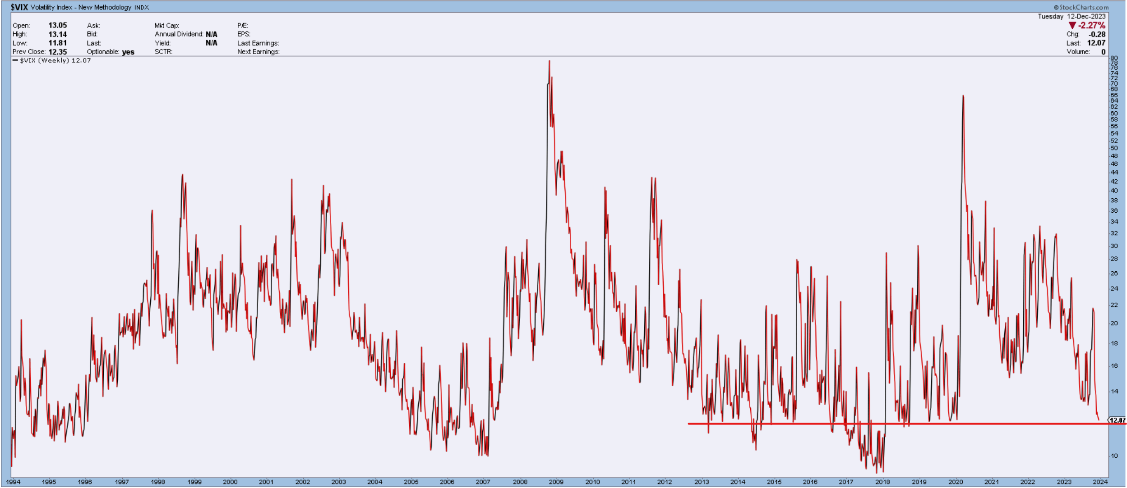1127x488 pixels.
Task: Click the 12.07 price tag on right axis
Action: [x=1118, y=420]
